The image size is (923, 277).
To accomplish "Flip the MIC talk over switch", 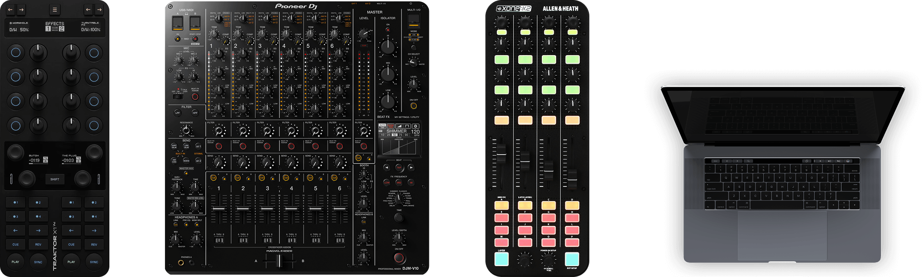I will 178,96.
